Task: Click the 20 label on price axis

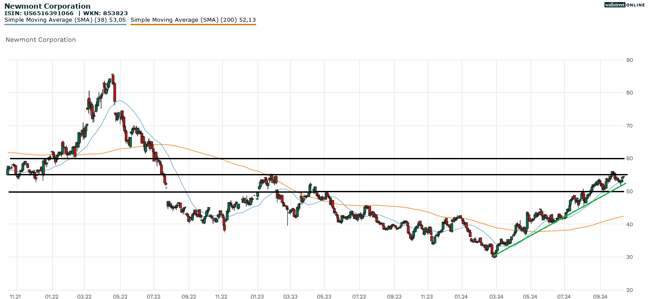Action: click(629, 290)
